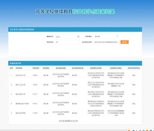
Task: Click the 2025年是否招生 column header
Action: click(x=134, y=68)
